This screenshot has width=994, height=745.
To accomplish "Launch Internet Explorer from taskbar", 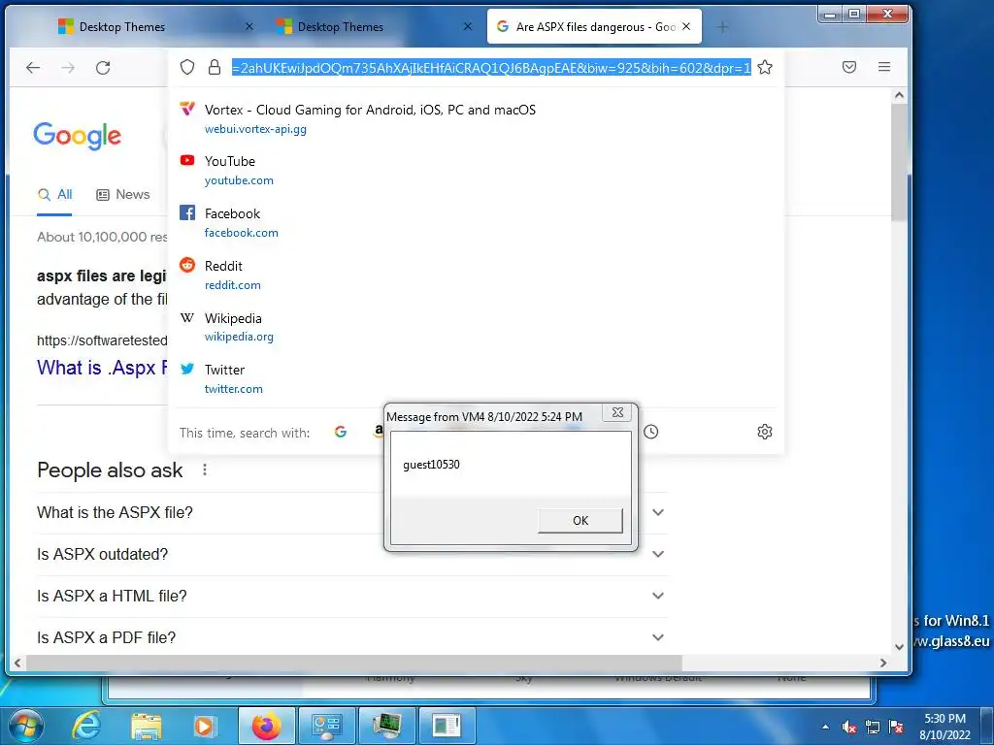I will pyautogui.click(x=86, y=726).
